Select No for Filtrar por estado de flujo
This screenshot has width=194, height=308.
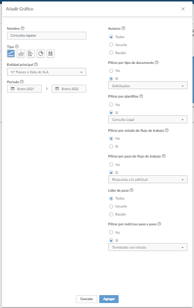(111, 139)
